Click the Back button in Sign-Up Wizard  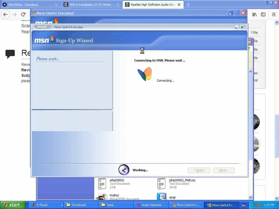(x=199, y=170)
